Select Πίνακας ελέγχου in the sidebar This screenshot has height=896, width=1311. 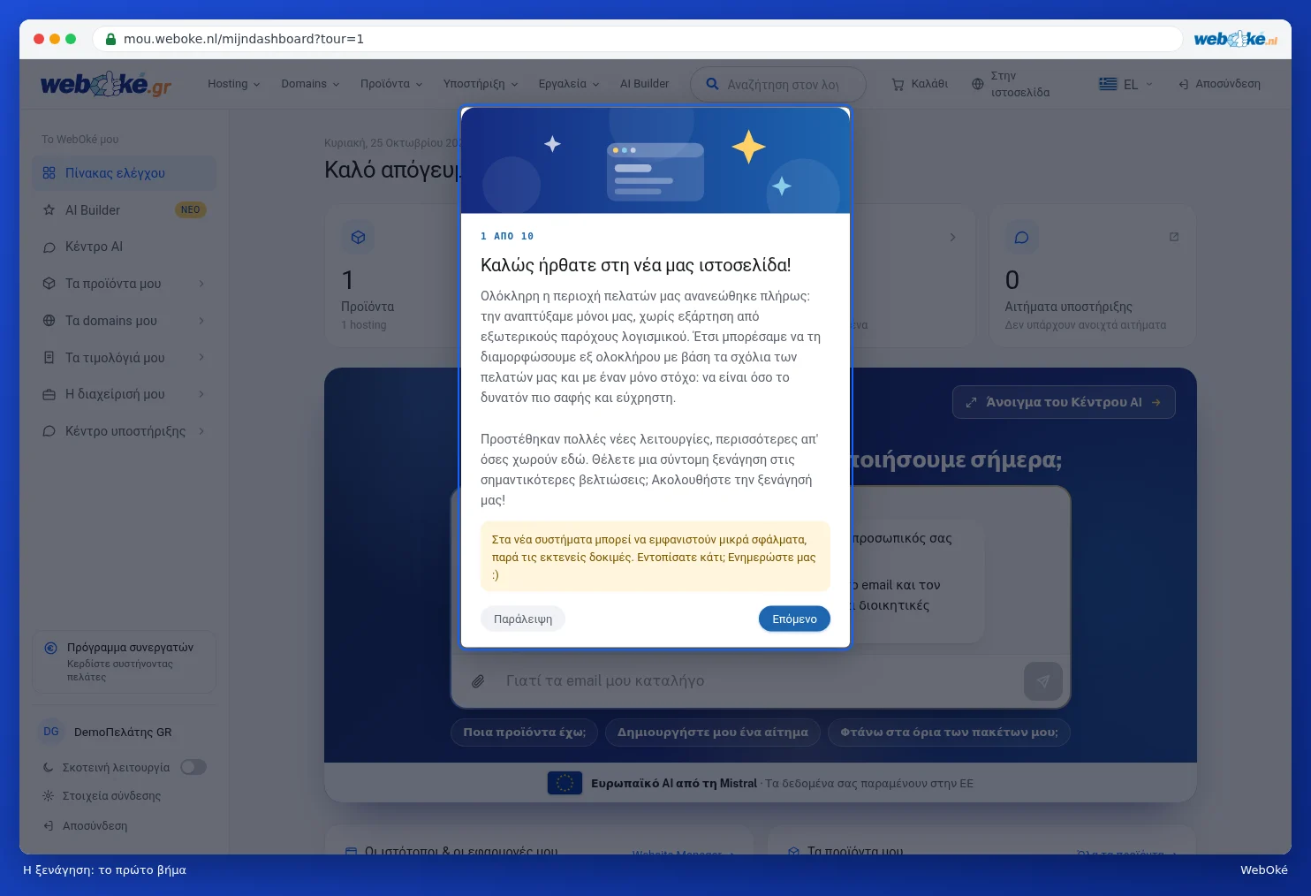(x=124, y=173)
